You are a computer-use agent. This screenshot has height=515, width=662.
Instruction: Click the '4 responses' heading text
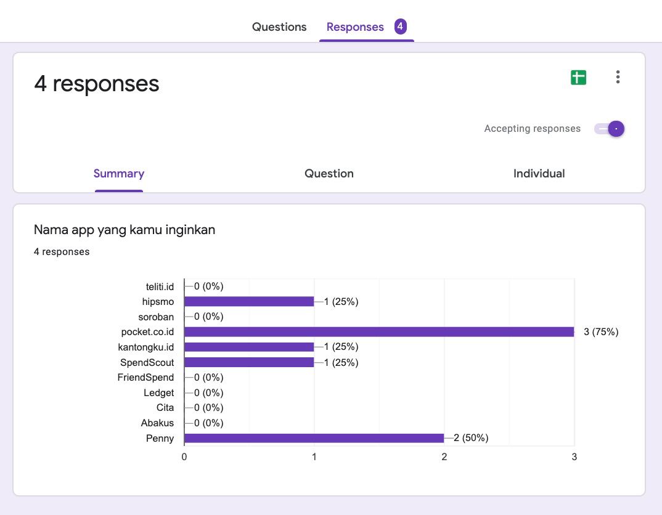(x=97, y=84)
